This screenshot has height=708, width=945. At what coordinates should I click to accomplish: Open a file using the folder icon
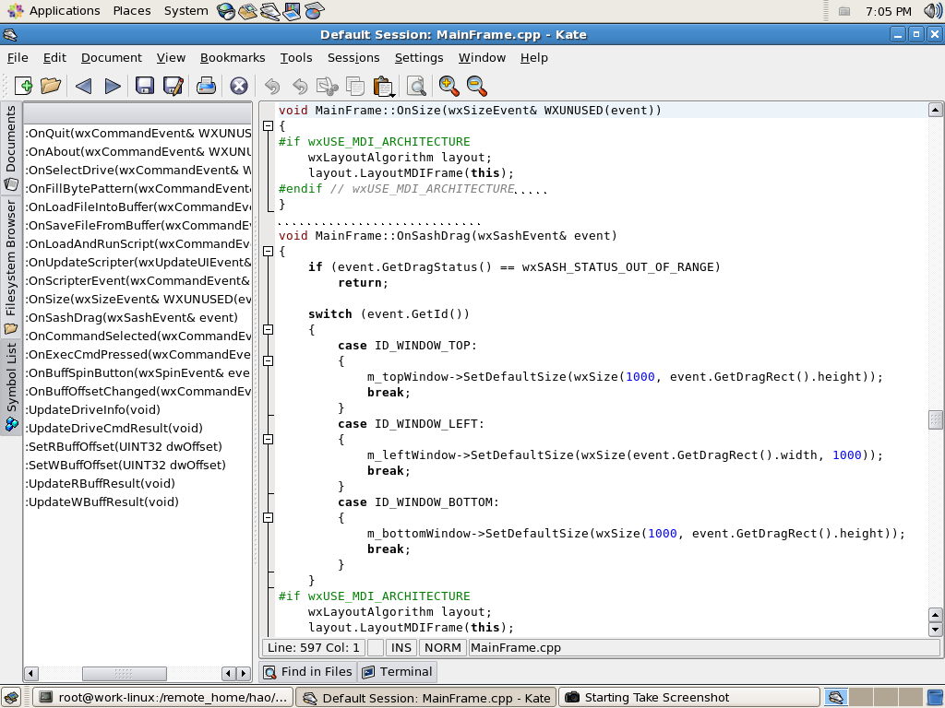point(51,86)
